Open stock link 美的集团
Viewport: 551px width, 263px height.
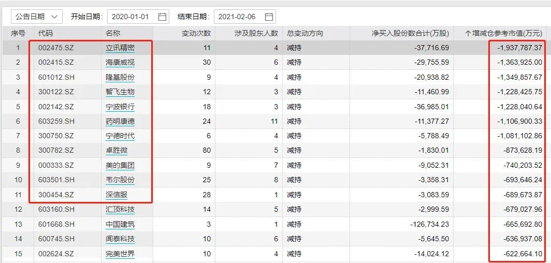pos(120,165)
